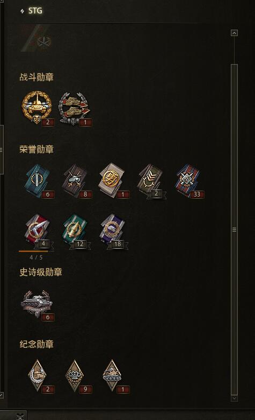Select the crescent tank diamond badge
Viewport: 255px width, 420px height.
tap(39, 376)
